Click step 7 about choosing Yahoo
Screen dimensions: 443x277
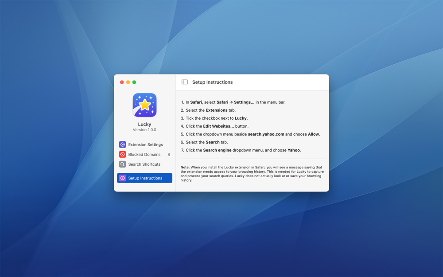(241, 150)
